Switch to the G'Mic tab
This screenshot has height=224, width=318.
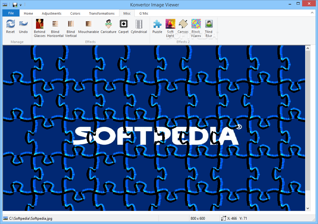click(x=144, y=13)
